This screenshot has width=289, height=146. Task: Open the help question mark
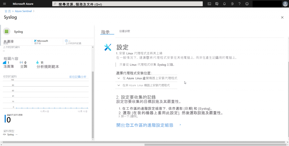click(239, 4)
